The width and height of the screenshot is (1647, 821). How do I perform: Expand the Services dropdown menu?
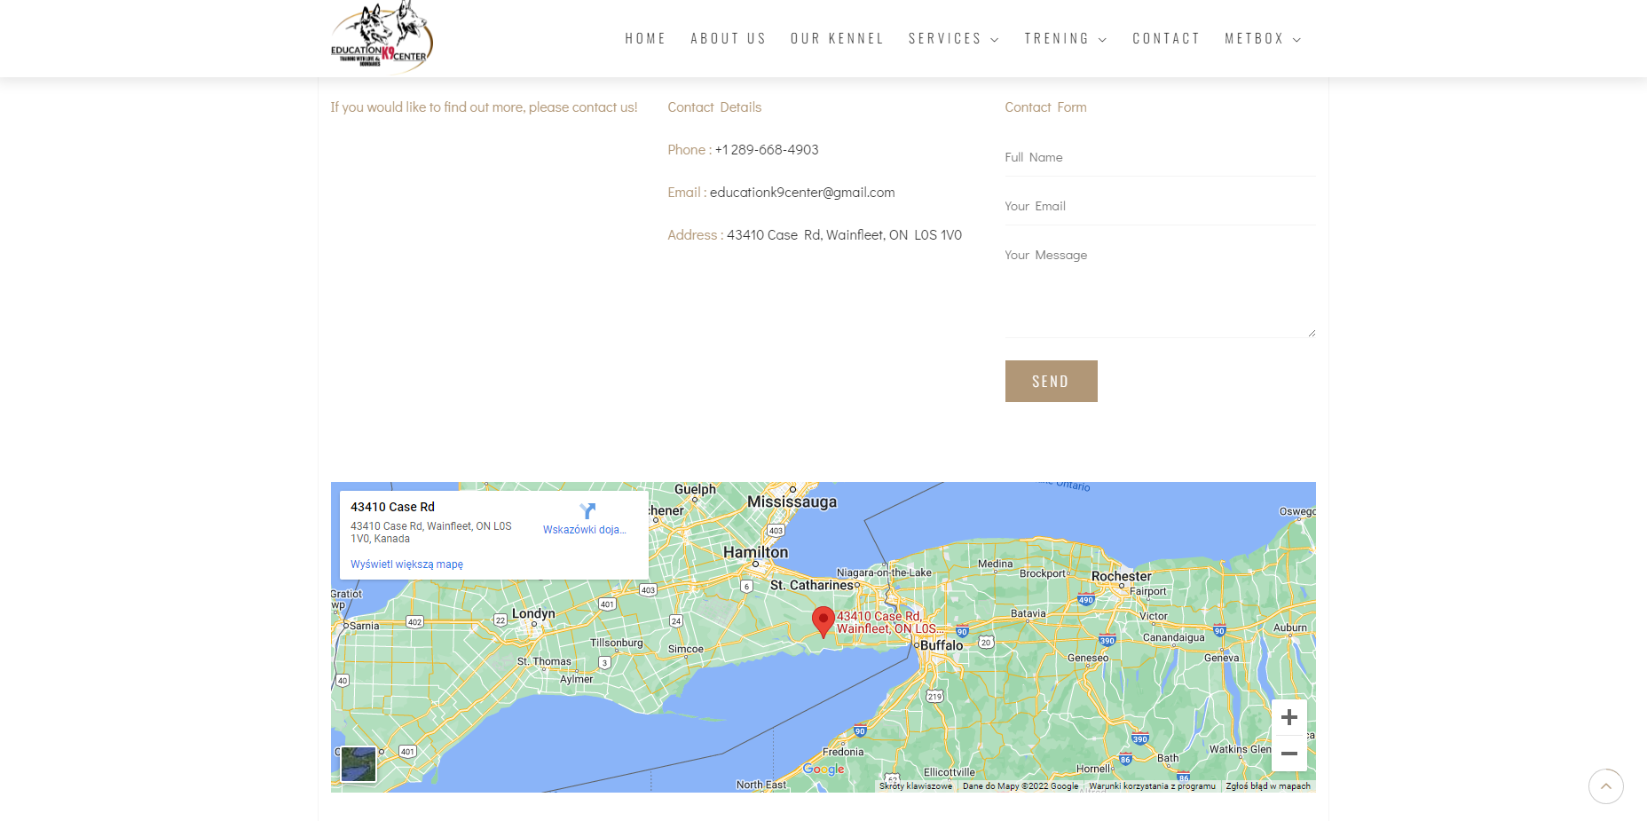[954, 39]
